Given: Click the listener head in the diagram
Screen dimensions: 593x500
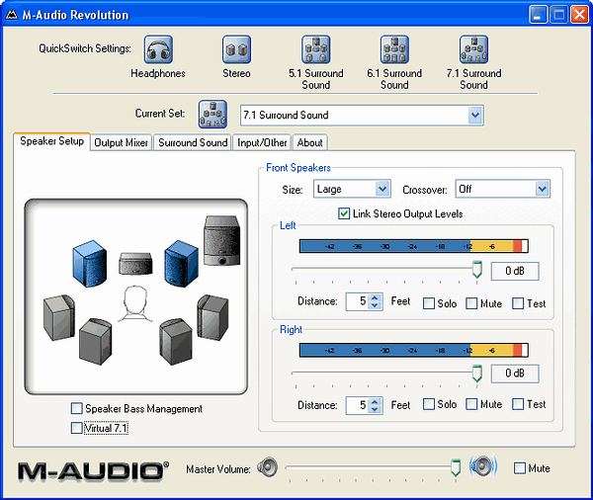Looking at the screenshot, I should [x=135, y=303].
